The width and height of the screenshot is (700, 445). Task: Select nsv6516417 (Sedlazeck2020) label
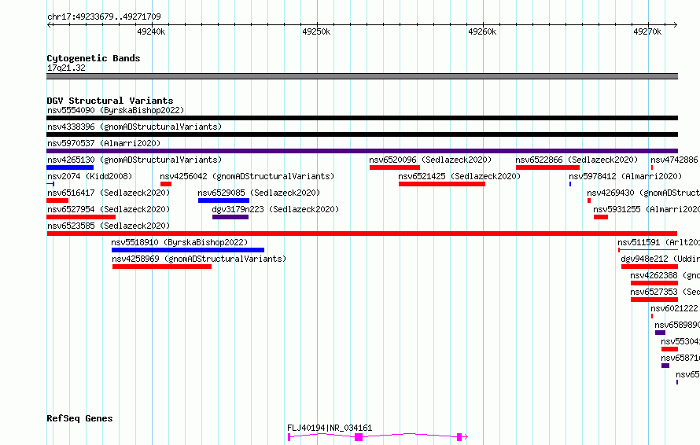[109, 193]
